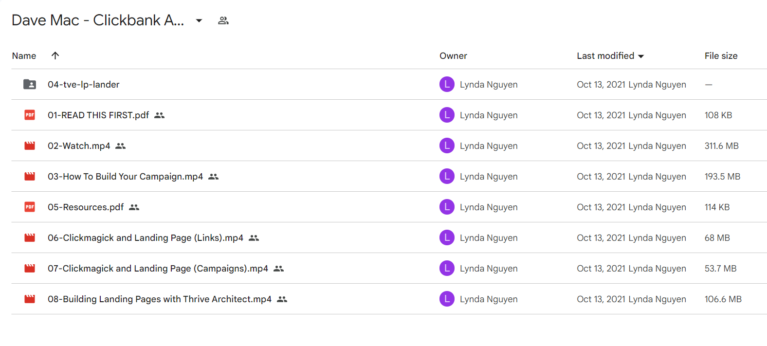
Task: Click video icon for 06-Clickmagick Landing Page (Links)
Action: (x=30, y=237)
